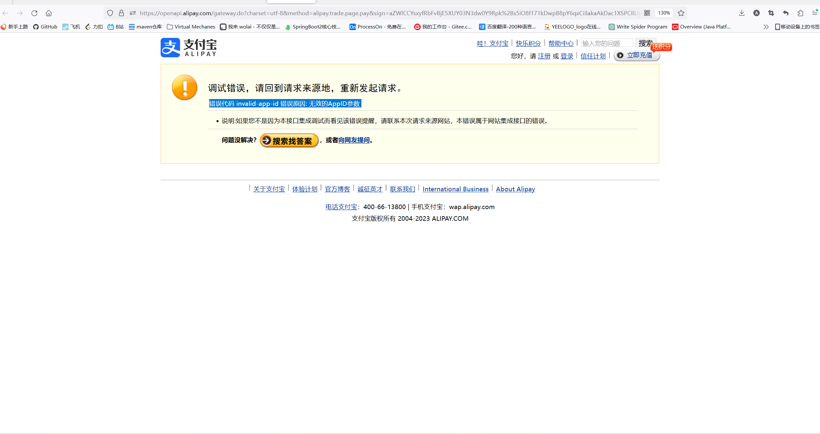Open the 哇！支付宝 link

tap(493, 43)
